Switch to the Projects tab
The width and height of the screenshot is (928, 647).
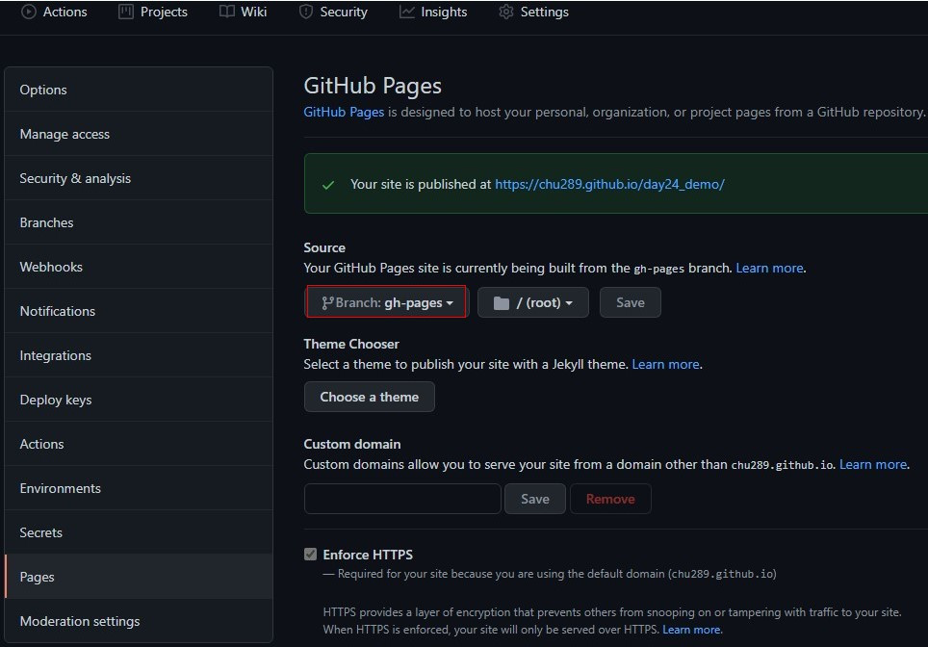[x=153, y=12]
